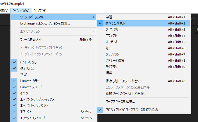Switch to 学習 workspace Alt+Shift+1
Screen dimensions: 198x122
[x=143, y=17]
